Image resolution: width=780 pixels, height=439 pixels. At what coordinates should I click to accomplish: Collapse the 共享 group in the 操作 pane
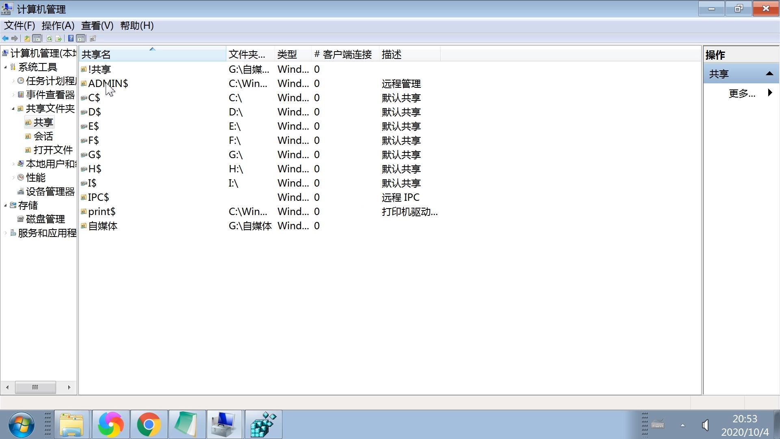coord(770,74)
